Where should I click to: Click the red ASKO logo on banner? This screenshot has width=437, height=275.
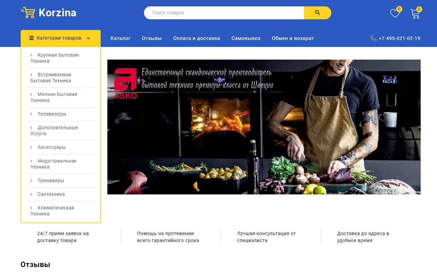(x=125, y=84)
